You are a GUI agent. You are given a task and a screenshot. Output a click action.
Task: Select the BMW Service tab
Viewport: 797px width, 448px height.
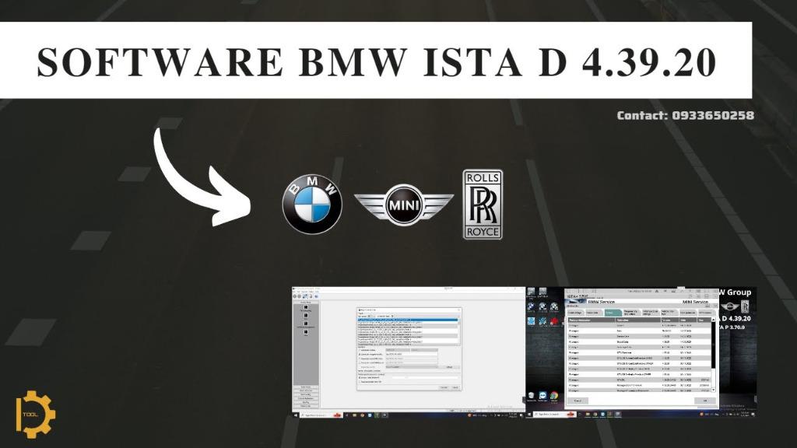point(602,301)
